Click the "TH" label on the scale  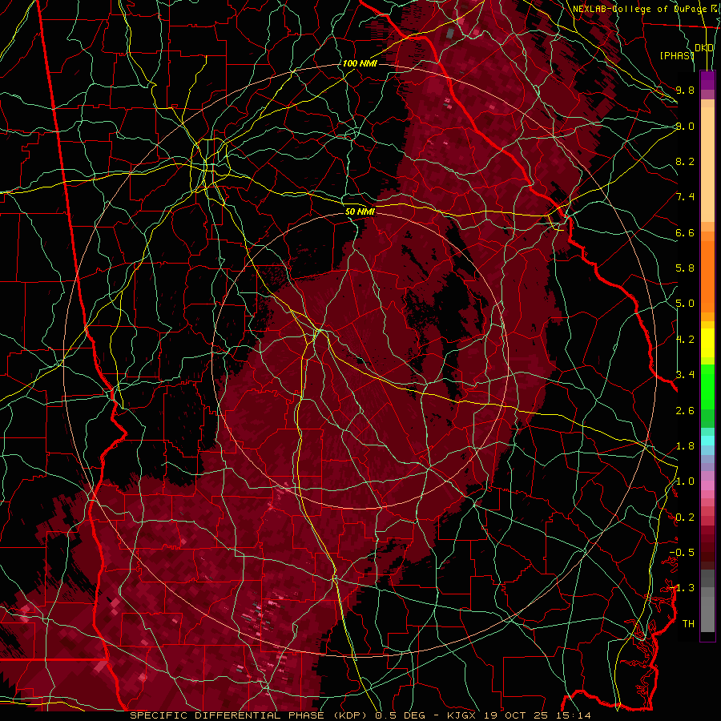pyautogui.click(x=688, y=624)
